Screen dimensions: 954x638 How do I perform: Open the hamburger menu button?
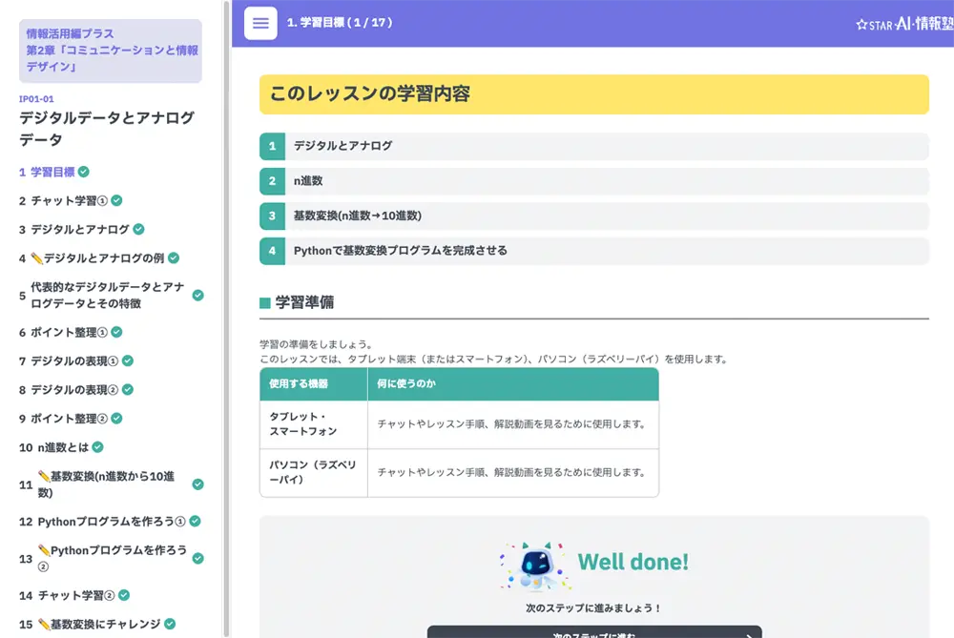point(260,23)
